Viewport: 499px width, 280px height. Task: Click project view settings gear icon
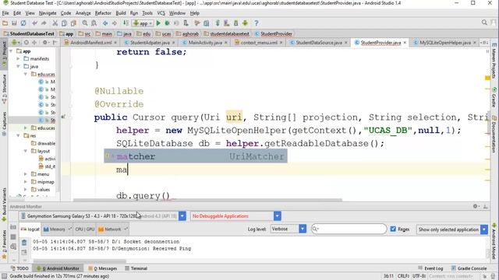click(x=45, y=42)
